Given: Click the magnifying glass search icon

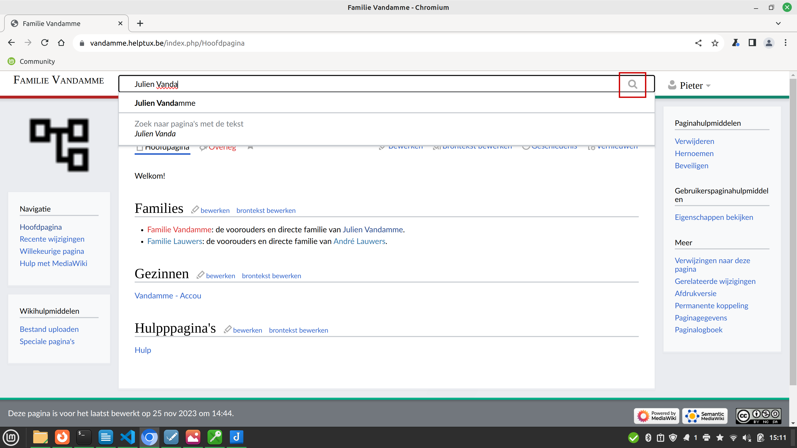Looking at the screenshot, I should pyautogui.click(x=633, y=84).
